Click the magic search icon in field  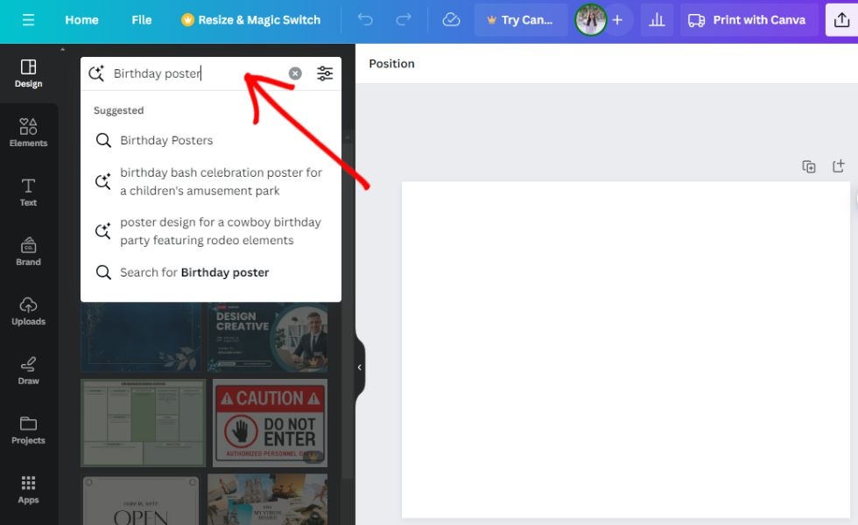click(96, 73)
